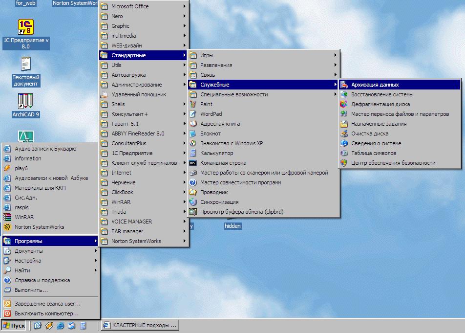Open the raspis pinned Start item
This screenshot has height=333, width=465.
[50, 207]
